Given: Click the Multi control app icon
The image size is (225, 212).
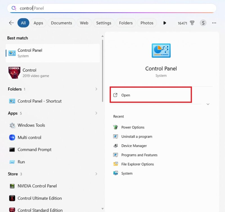Looking at the screenshot, I should 12,137.
